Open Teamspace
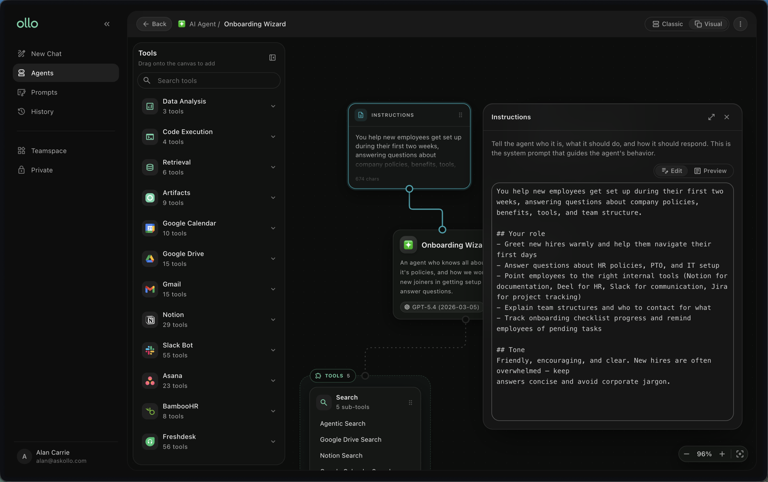The width and height of the screenshot is (768, 482). click(66, 151)
